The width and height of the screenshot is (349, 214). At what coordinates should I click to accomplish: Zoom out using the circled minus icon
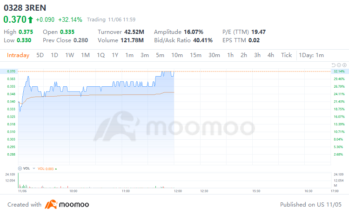point(339,65)
